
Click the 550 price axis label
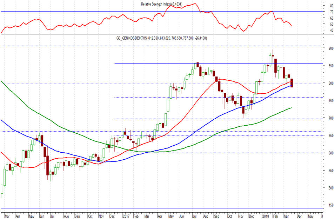click(x=331, y=171)
